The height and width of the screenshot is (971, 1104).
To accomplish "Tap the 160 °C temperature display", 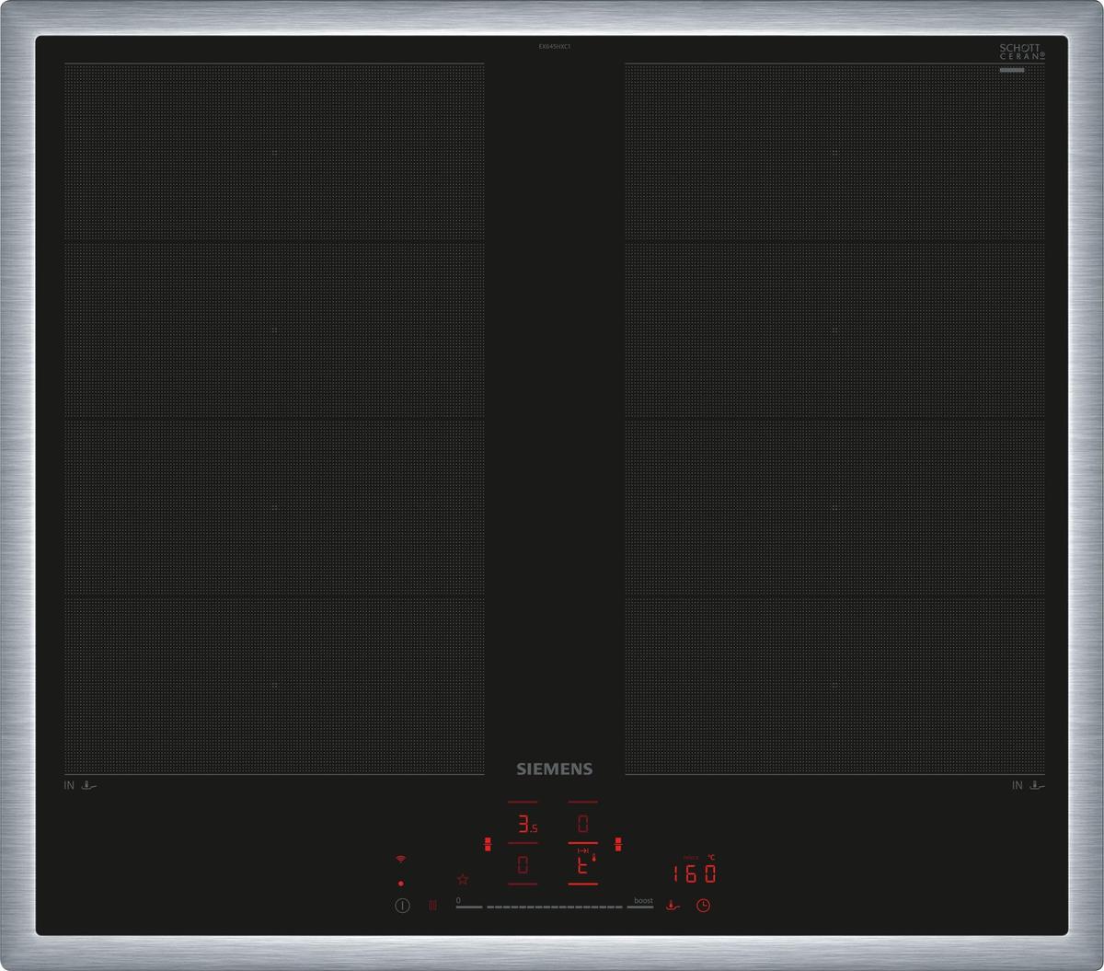I will (694, 873).
